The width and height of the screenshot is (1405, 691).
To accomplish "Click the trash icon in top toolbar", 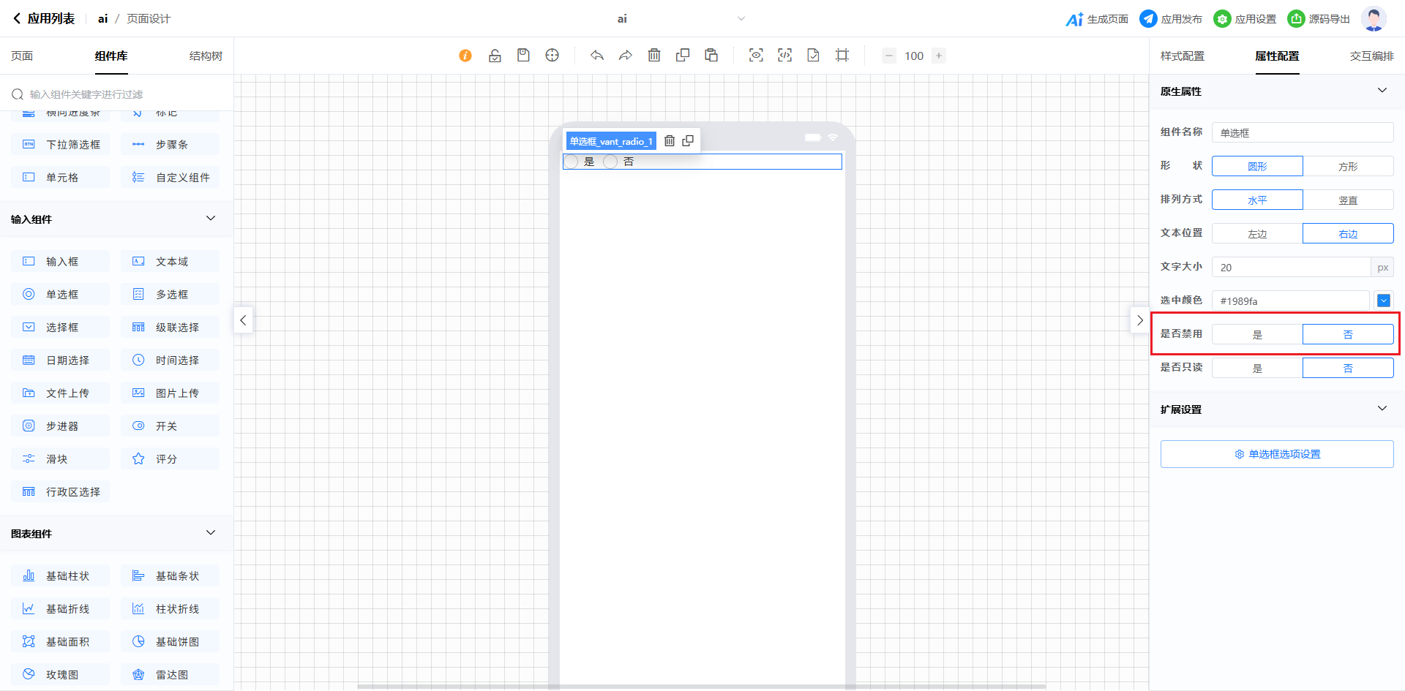I will 654,56.
